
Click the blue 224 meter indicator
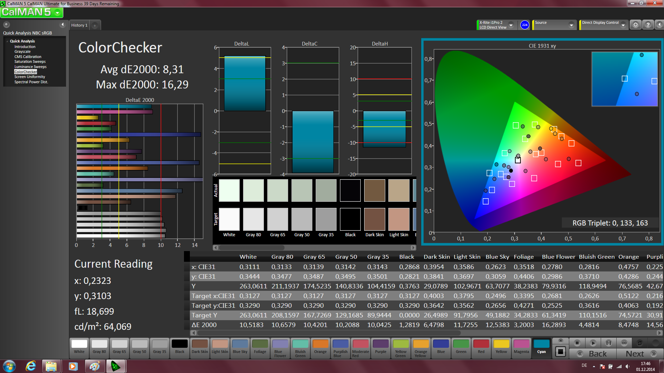click(525, 25)
